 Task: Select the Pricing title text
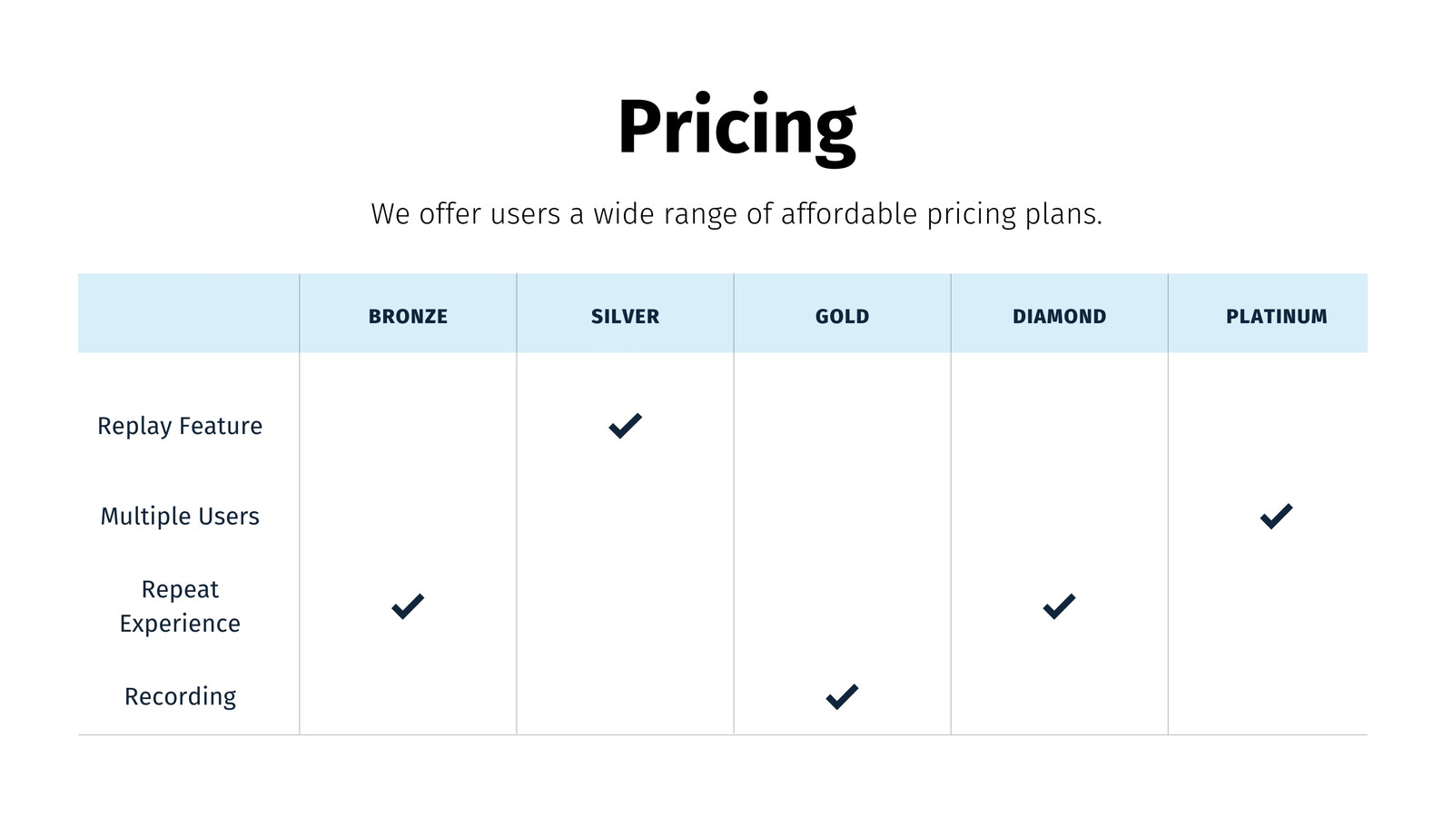[x=736, y=127]
